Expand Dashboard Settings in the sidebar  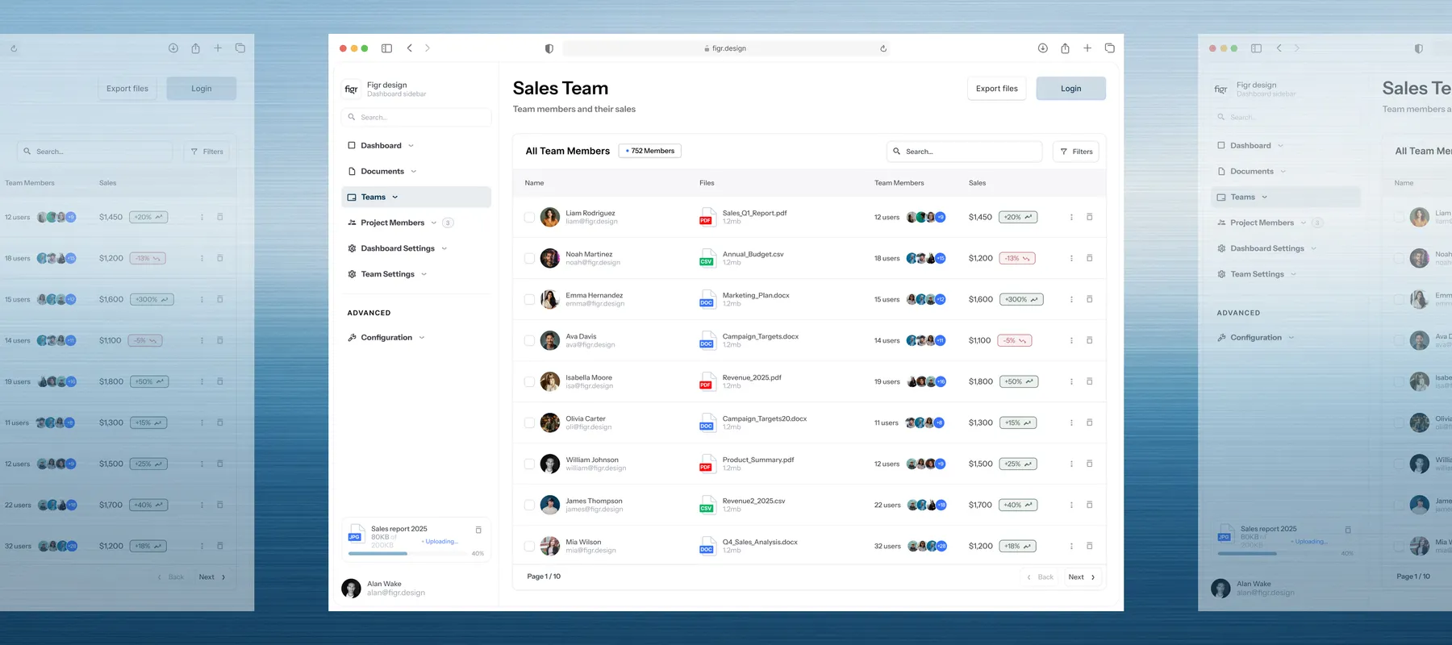tap(444, 248)
